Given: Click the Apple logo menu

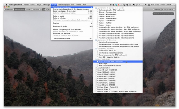Looking at the screenshot, I should tap(6, 5).
